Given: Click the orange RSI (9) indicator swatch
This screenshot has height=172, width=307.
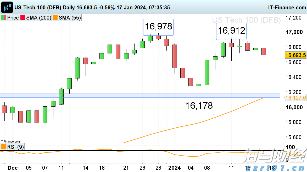Looking at the screenshot, I should 4,147.
